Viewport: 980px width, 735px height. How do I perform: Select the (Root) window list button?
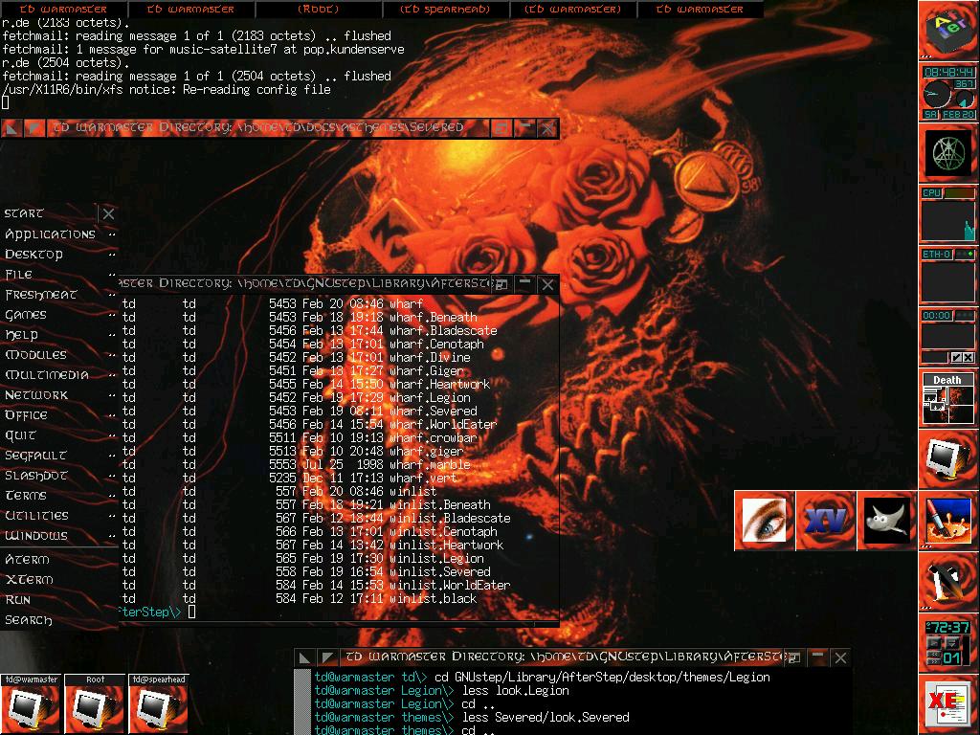(319, 10)
